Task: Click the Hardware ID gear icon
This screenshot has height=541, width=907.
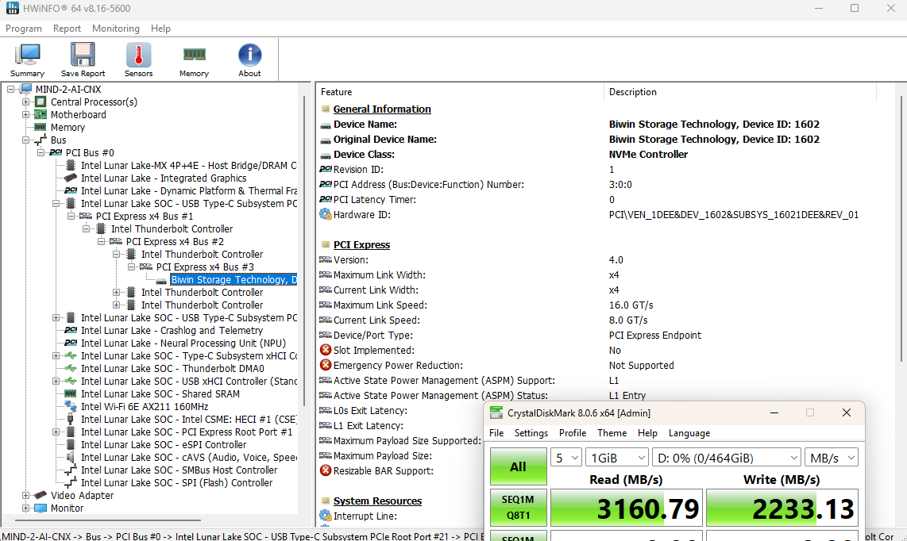Action: tap(326, 214)
